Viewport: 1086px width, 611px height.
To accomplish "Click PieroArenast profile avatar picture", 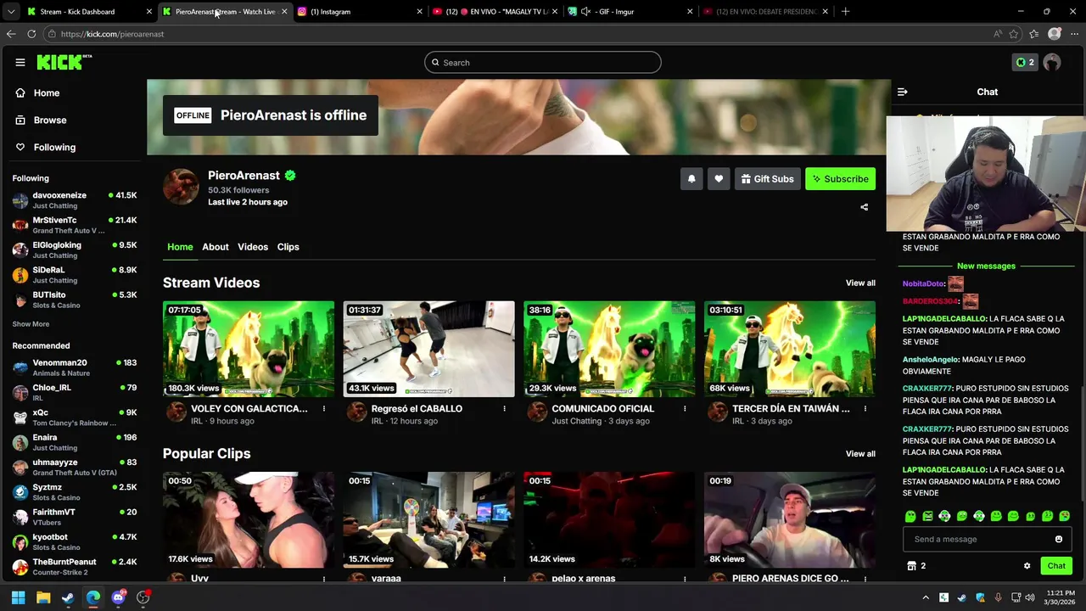I will pyautogui.click(x=181, y=187).
